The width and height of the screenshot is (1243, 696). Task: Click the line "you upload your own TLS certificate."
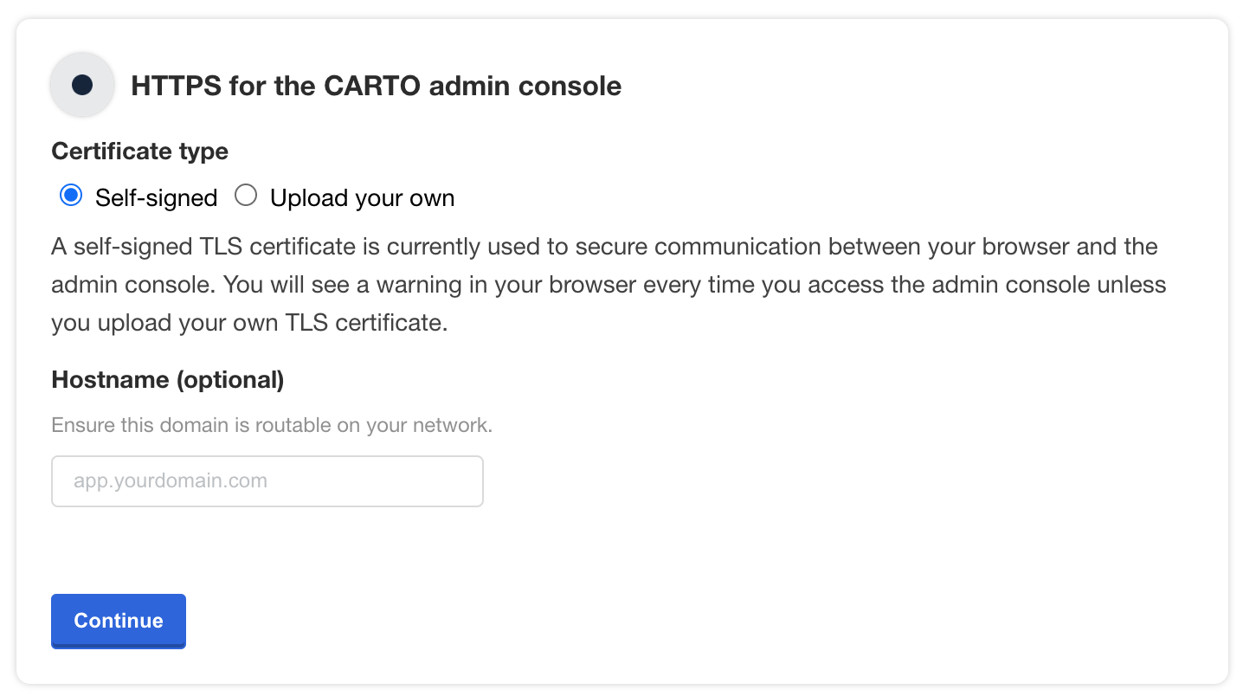[x=249, y=323]
